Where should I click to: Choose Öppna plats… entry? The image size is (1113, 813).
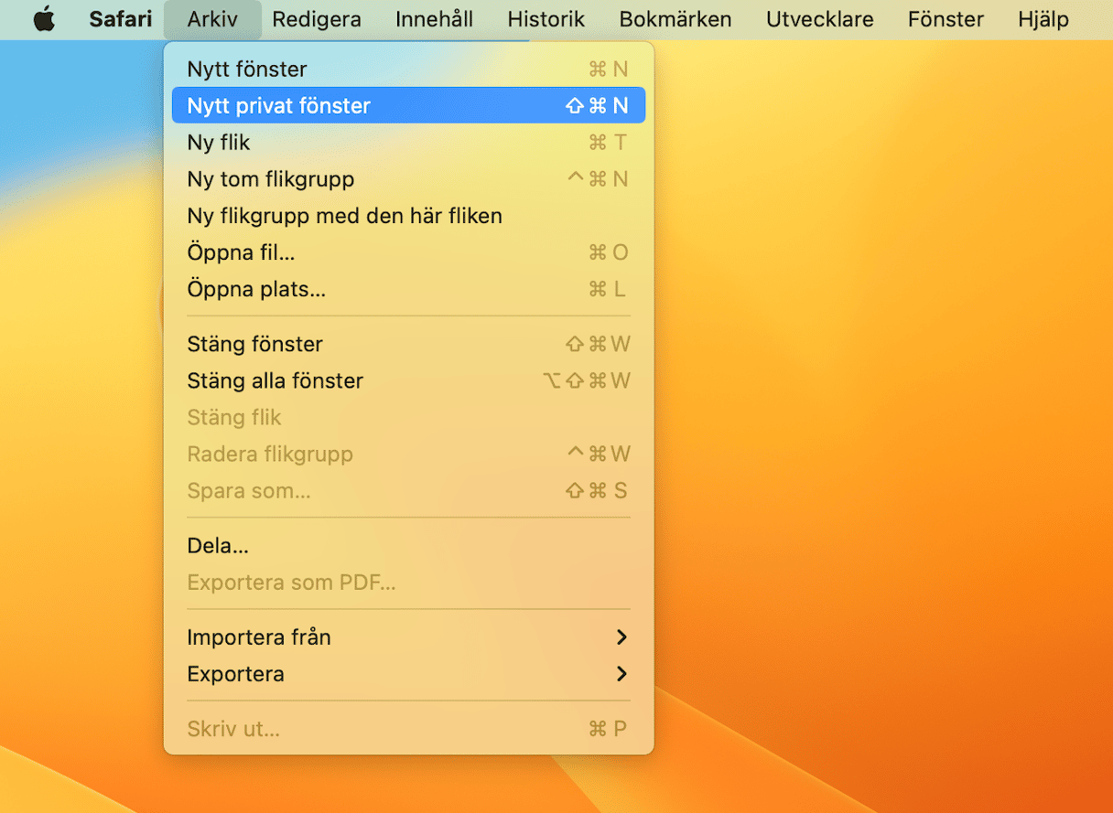408,289
